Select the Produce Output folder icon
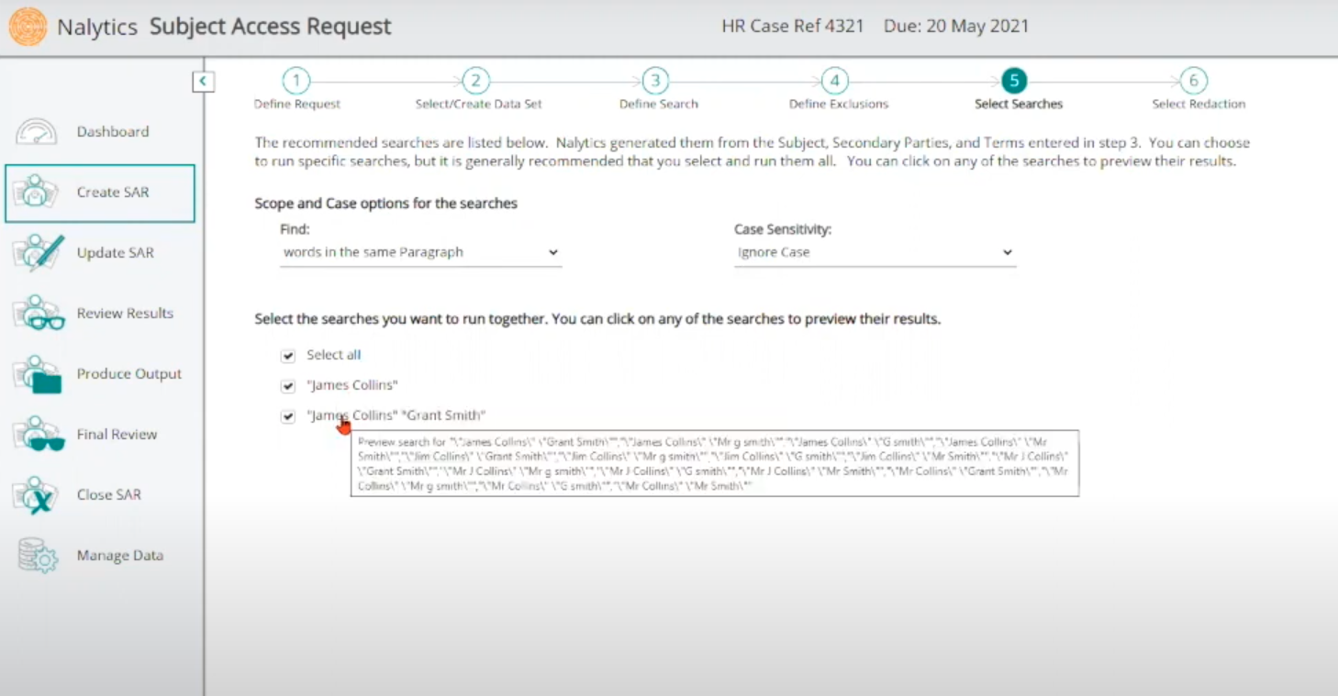 (x=37, y=373)
